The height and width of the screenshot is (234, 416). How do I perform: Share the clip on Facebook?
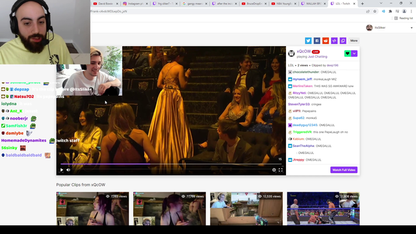[x=317, y=40]
